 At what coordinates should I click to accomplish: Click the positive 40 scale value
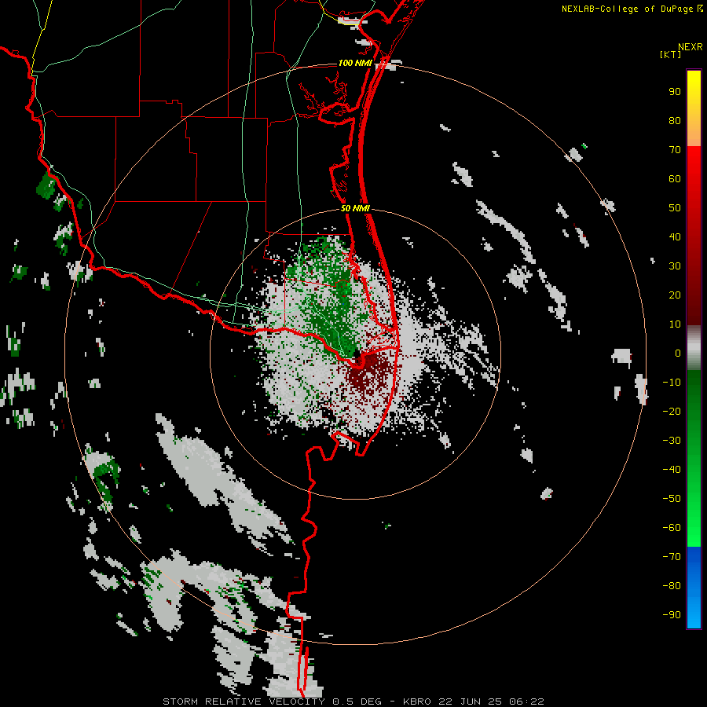point(675,236)
